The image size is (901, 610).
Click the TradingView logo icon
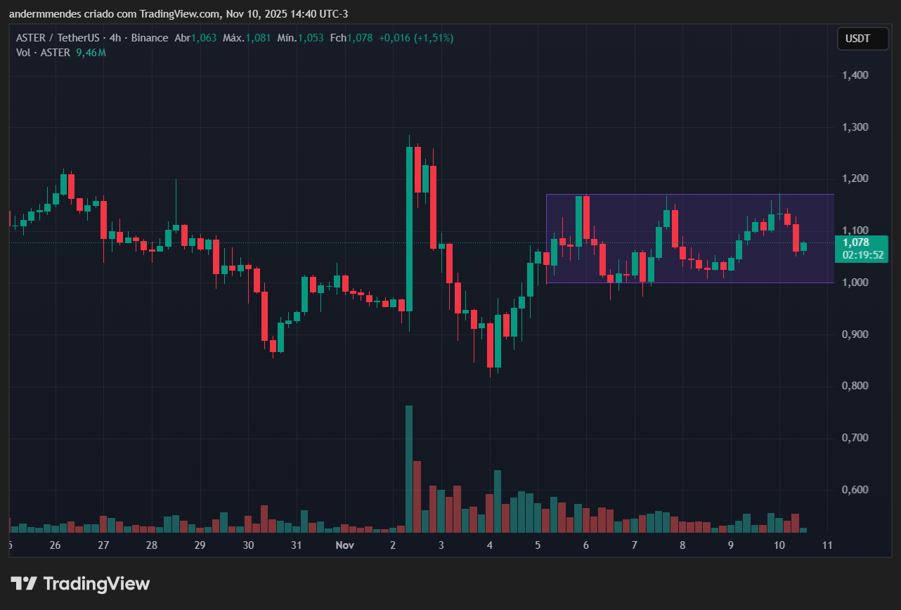pos(25,583)
